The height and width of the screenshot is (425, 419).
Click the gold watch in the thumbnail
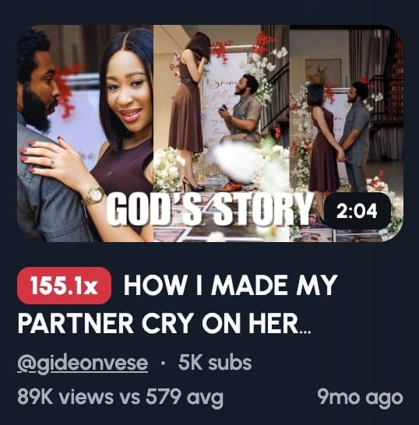point(93,196)
